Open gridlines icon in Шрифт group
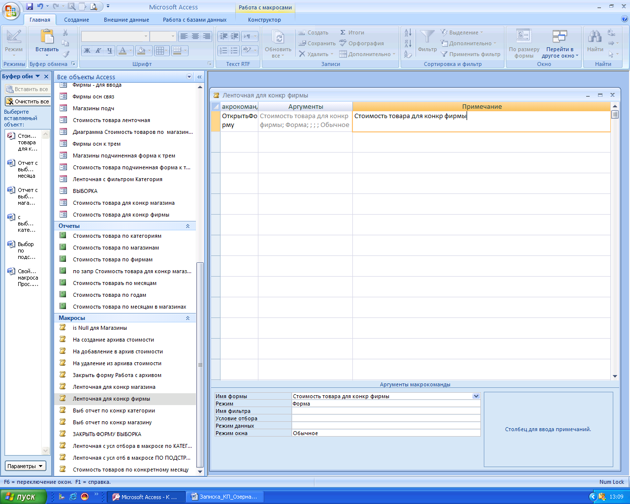Image resolution: width=630 pixels, height=504 pixels. tap(159, 51)
